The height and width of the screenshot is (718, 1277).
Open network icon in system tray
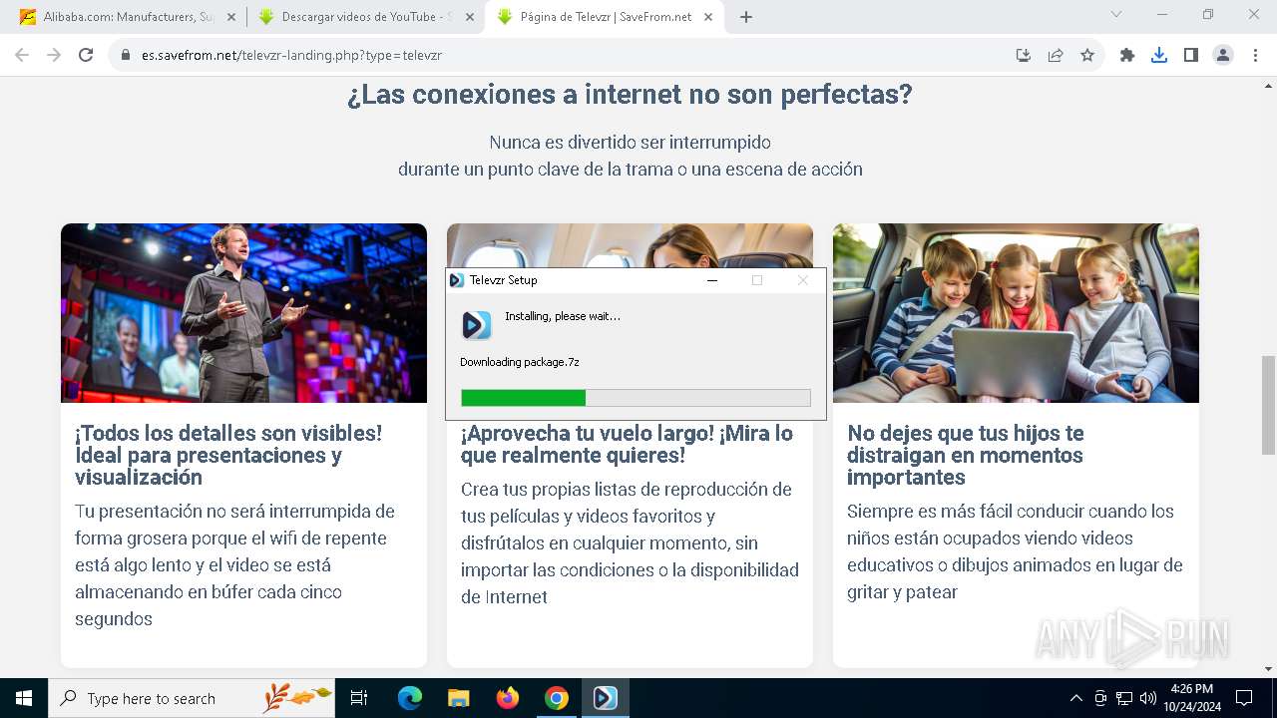[x=1124, y=698]
